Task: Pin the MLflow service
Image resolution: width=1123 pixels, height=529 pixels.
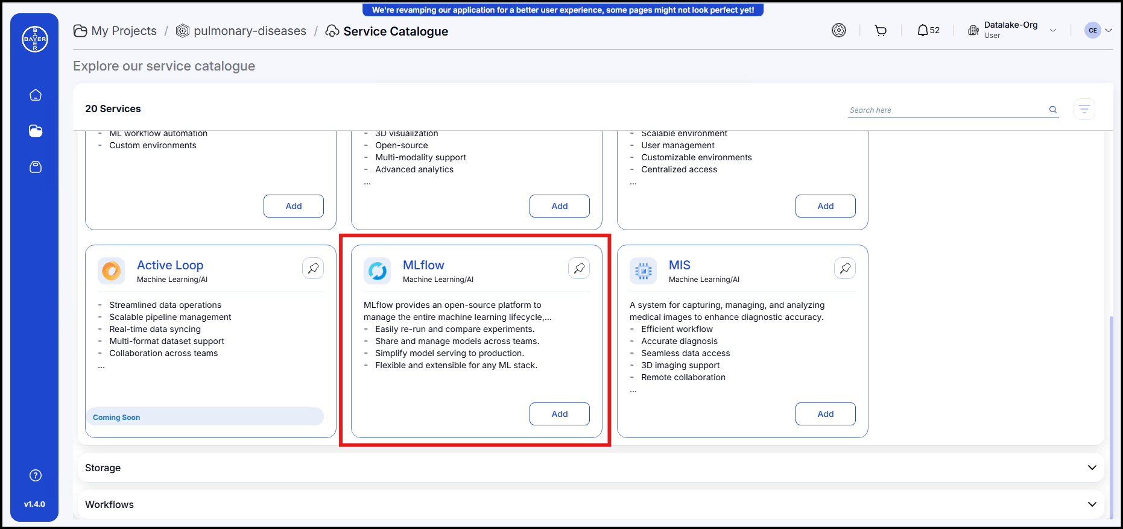Action: pyautogui.click(x=579, y=268)
